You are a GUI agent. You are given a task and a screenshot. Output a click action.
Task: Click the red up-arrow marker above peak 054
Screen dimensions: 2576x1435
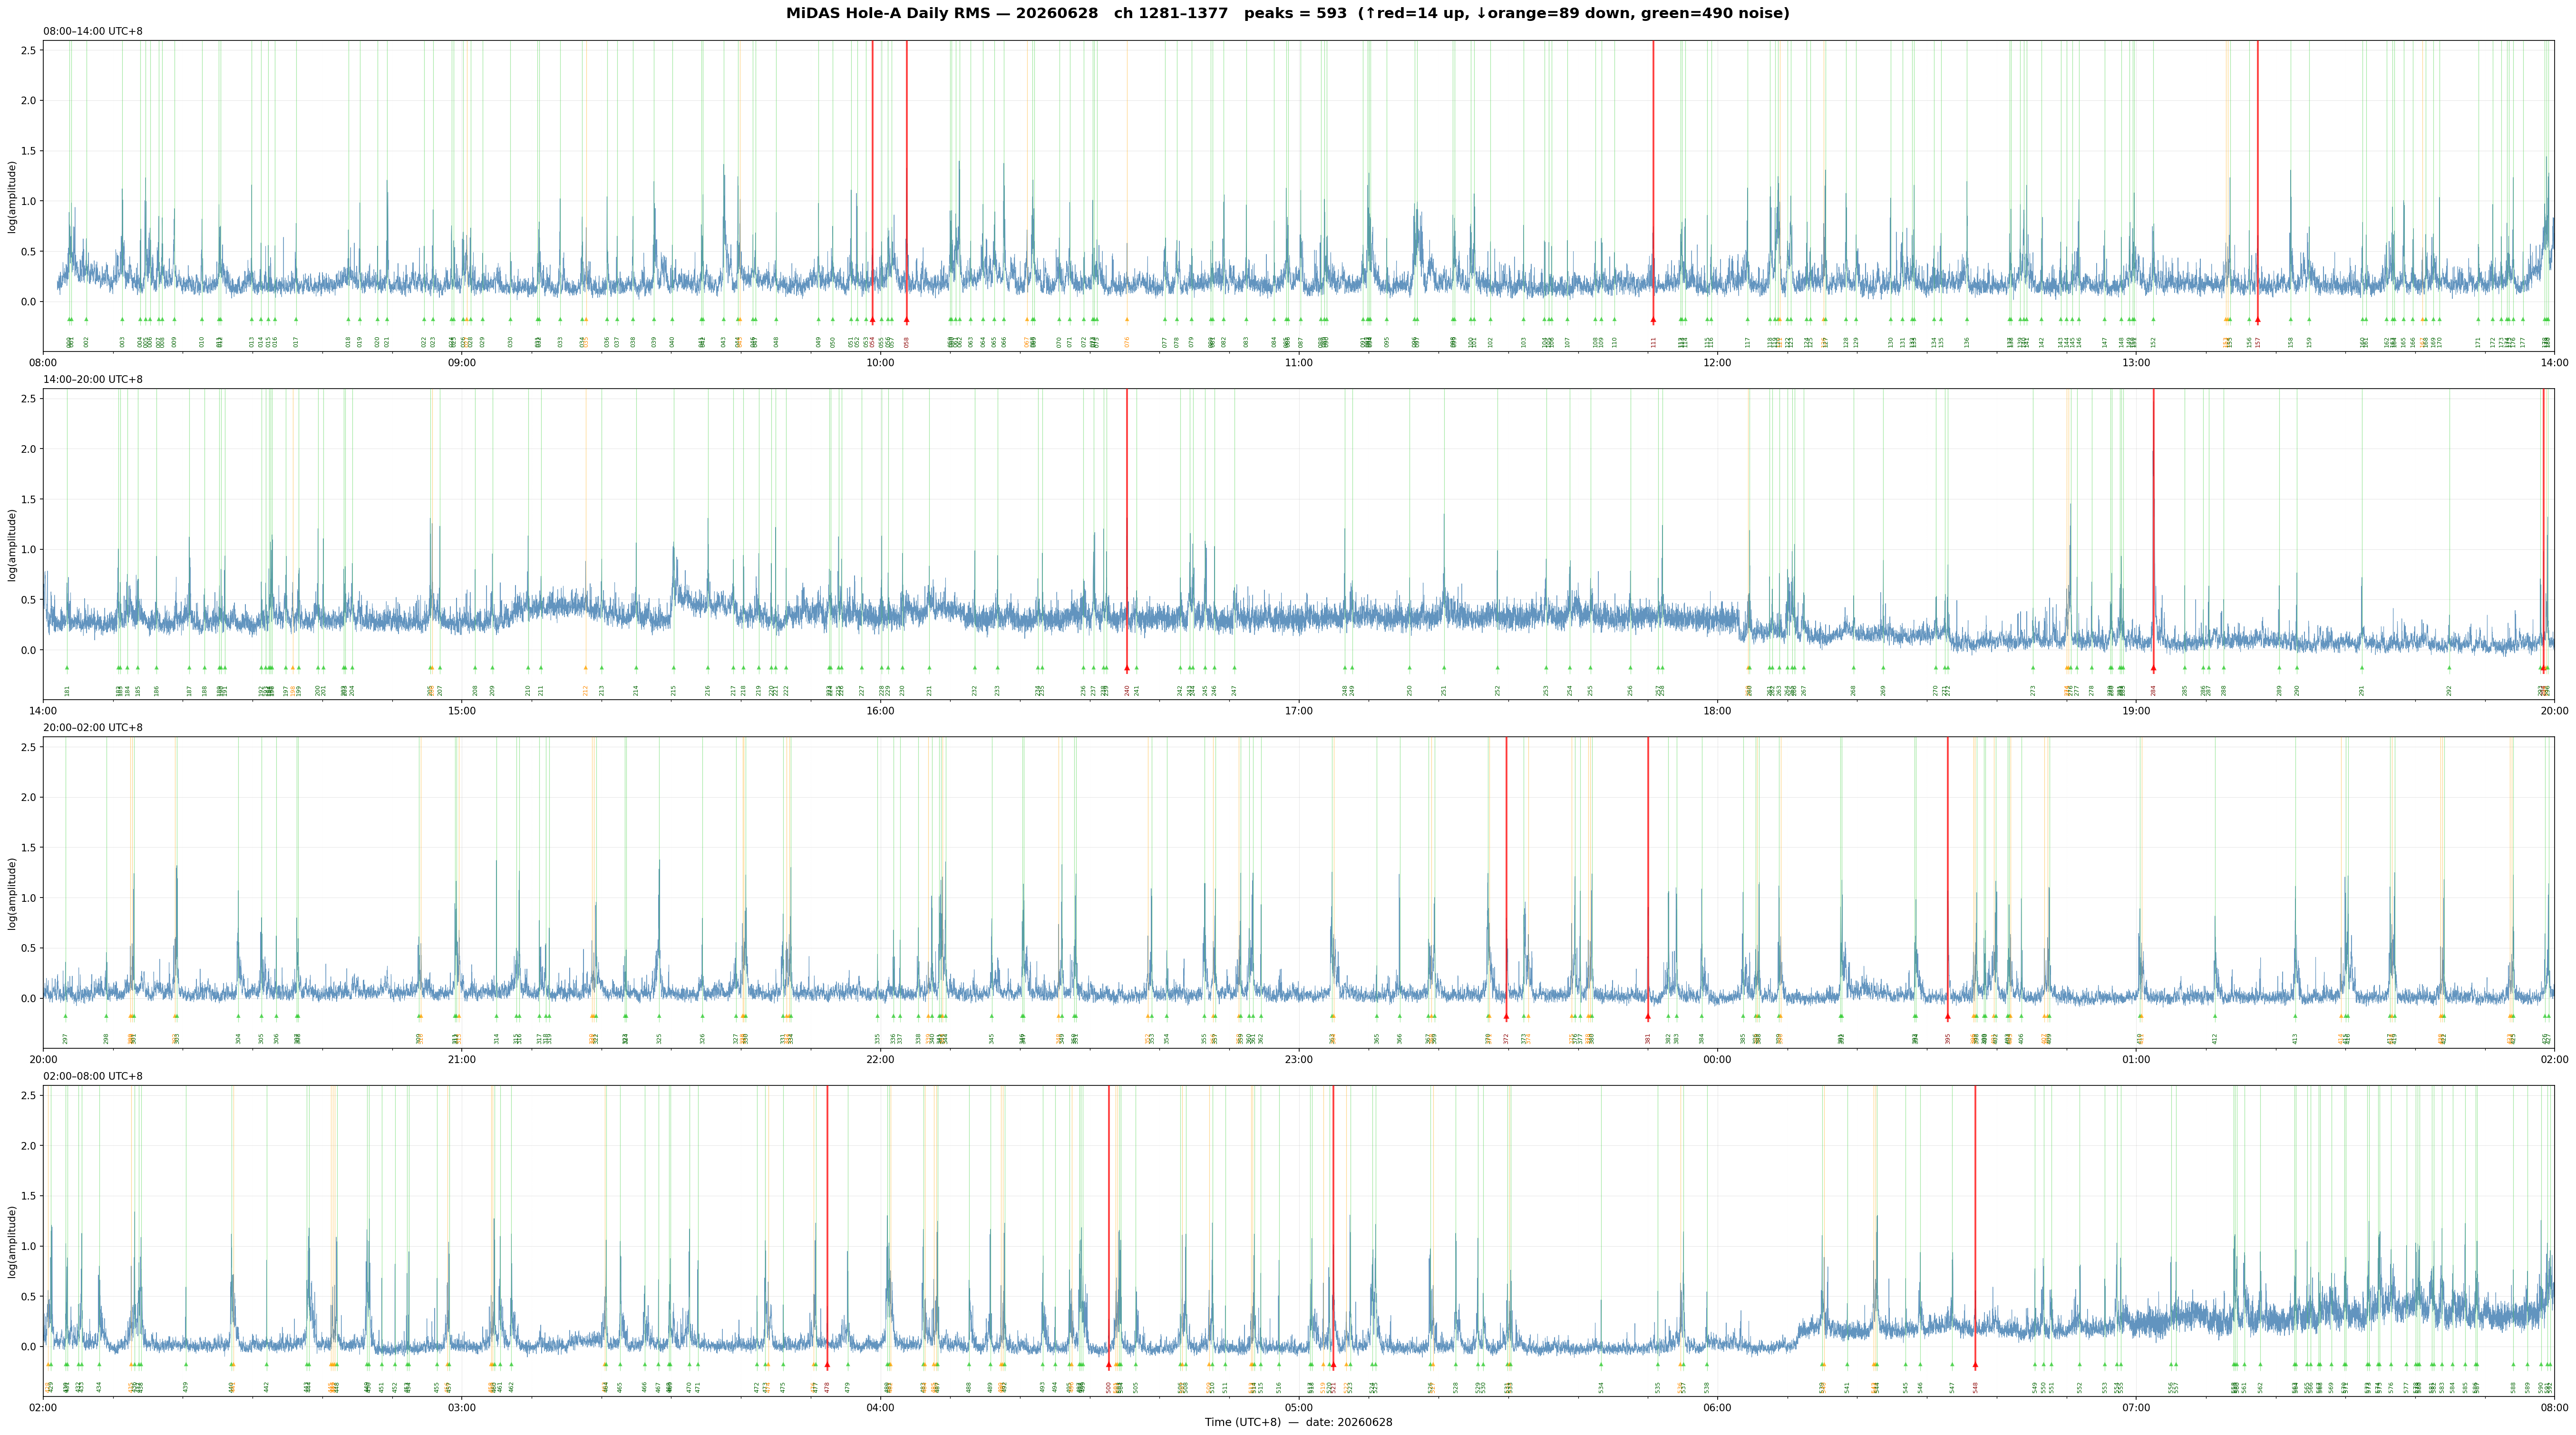(872, 320)
